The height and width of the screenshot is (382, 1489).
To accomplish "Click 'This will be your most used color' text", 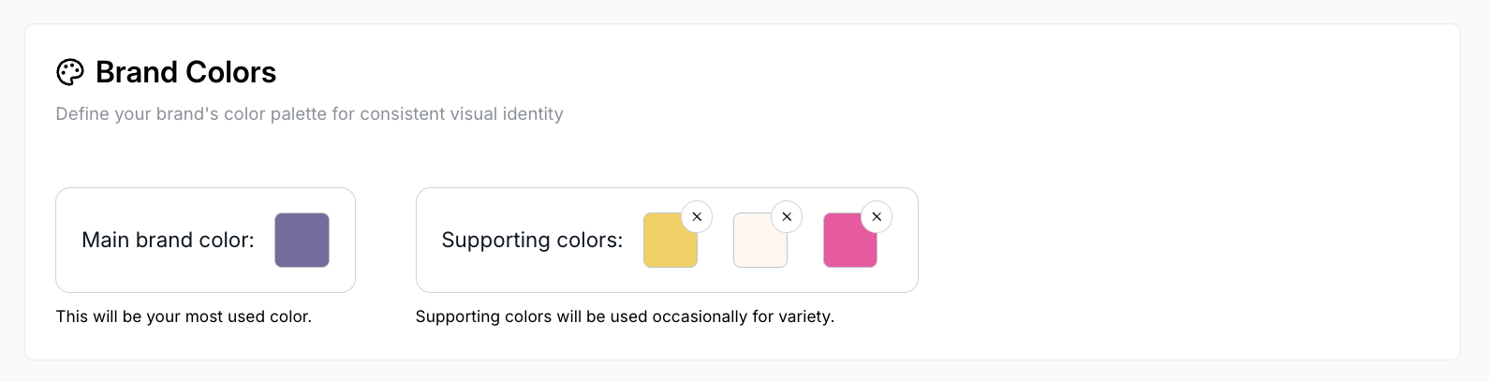I will click(184, 316).
